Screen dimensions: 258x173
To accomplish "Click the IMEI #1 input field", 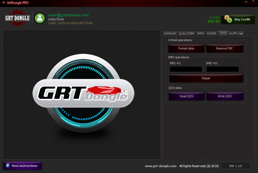I will pyautogui.click(x=186, y=69).
